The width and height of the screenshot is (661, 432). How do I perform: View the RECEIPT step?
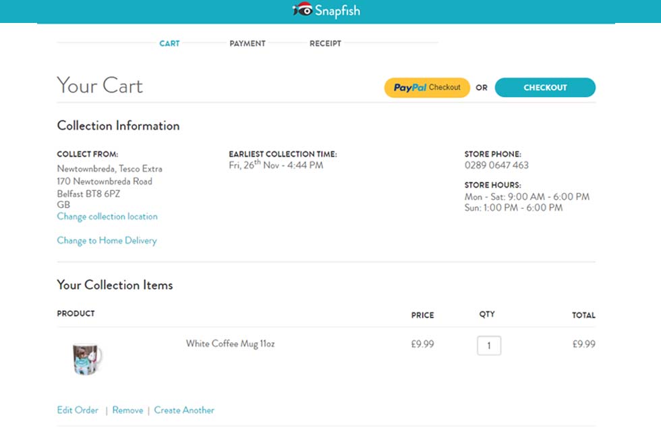[325, 43]
